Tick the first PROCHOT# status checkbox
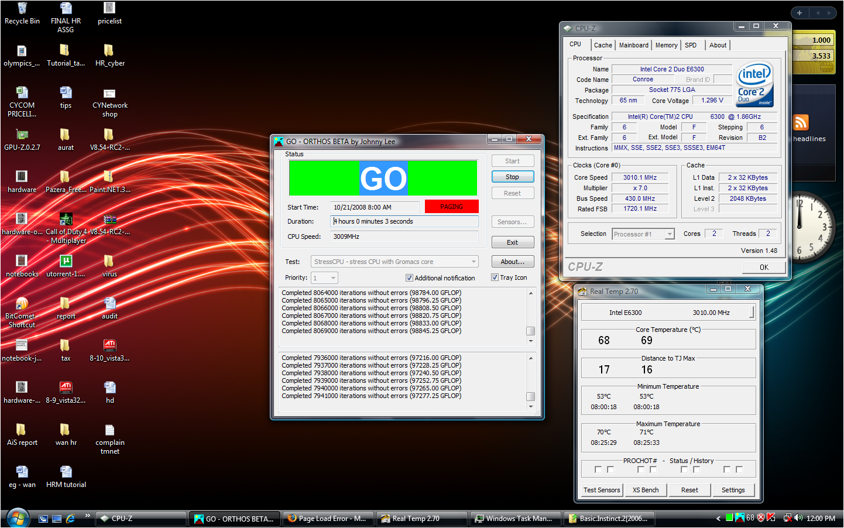 pos(598,469)
